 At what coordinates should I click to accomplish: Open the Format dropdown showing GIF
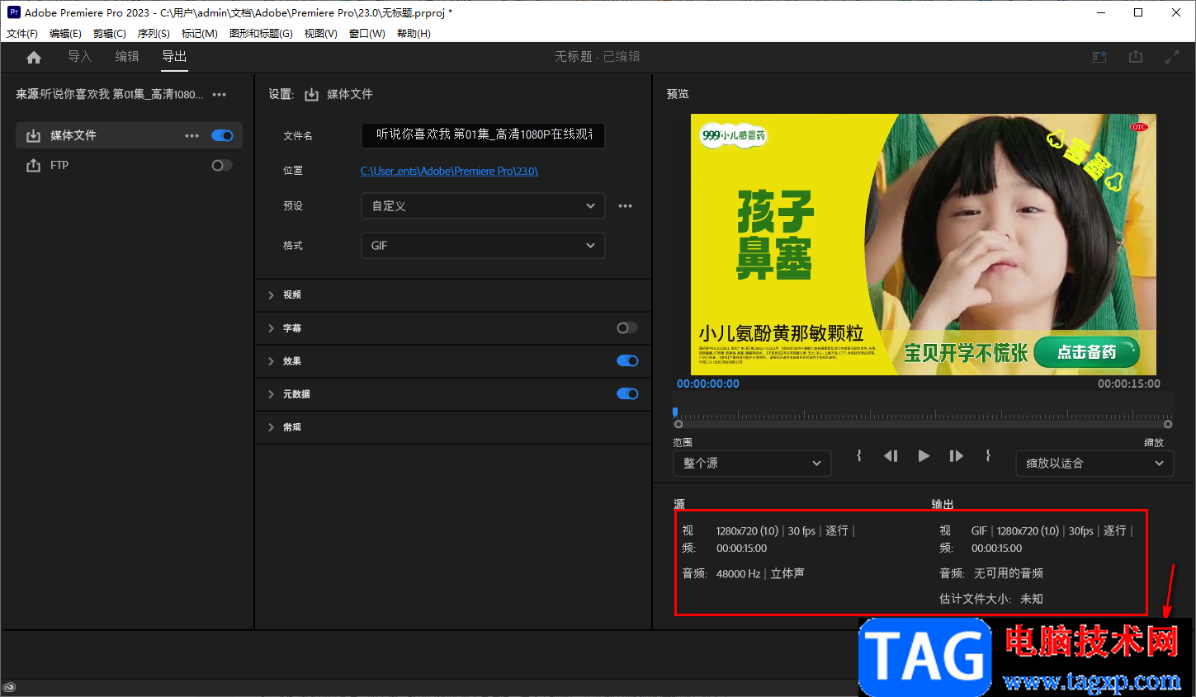(x=483, y=246)
